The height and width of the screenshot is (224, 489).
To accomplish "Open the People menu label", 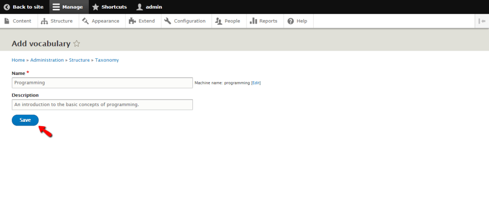I will pos(233,21).
